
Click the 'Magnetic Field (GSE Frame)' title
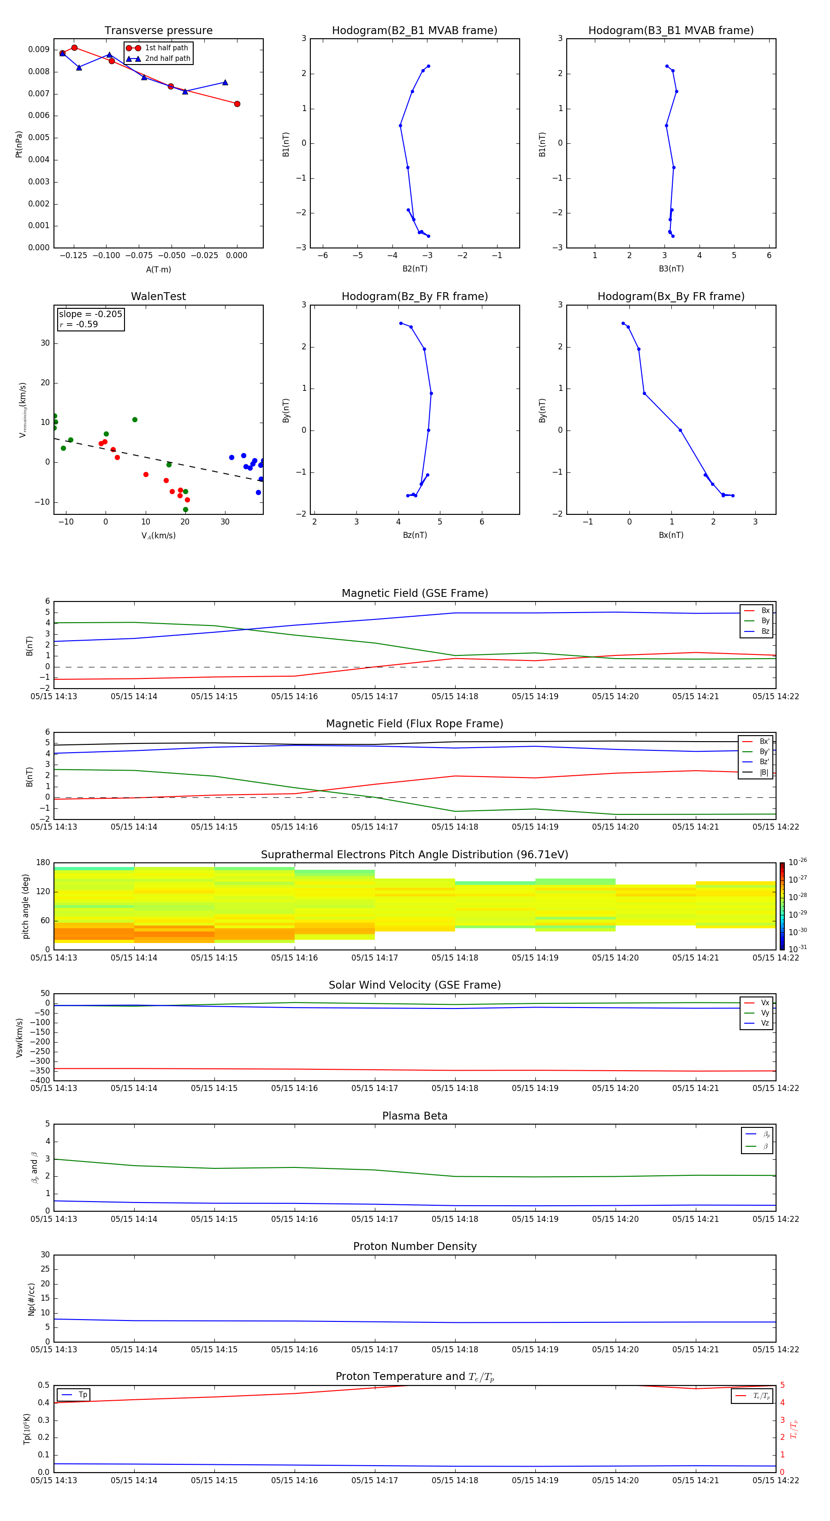415,593
